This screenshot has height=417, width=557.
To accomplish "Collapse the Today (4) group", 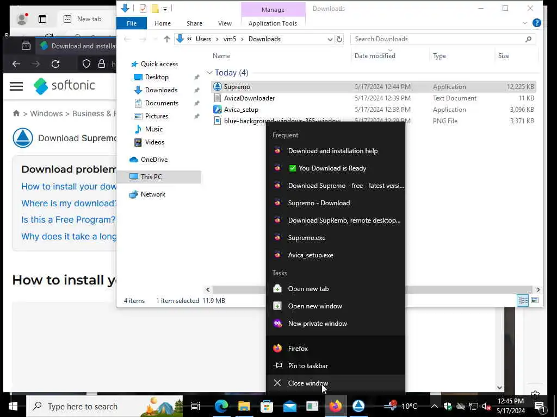I will (209, 73).
